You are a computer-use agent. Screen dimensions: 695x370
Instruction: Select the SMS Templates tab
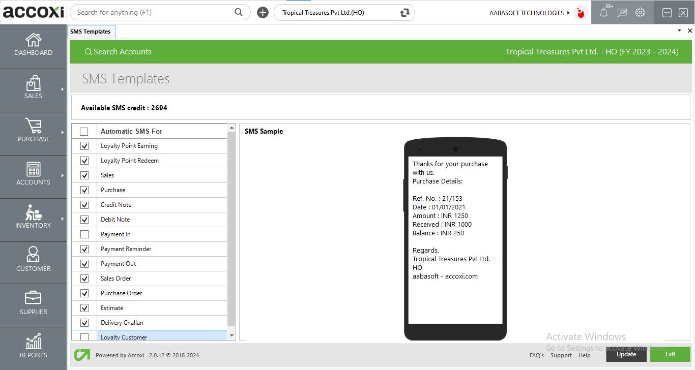point(91,32)
